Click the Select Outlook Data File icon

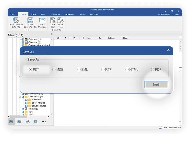click(x=16, y=20)
